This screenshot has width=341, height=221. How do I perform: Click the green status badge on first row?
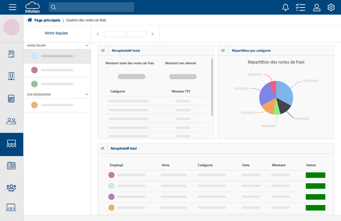[315, 175]
